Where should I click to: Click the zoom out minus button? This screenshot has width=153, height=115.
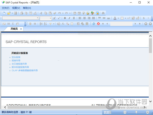coord(125,112)
